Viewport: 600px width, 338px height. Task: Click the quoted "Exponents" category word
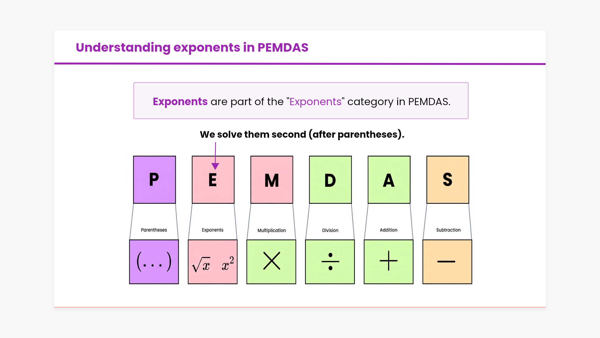click(x=315, y=102)
